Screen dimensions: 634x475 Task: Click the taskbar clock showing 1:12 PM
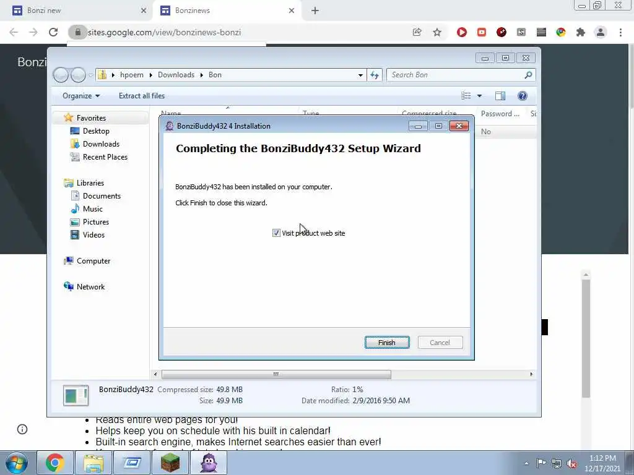point(602,463)
